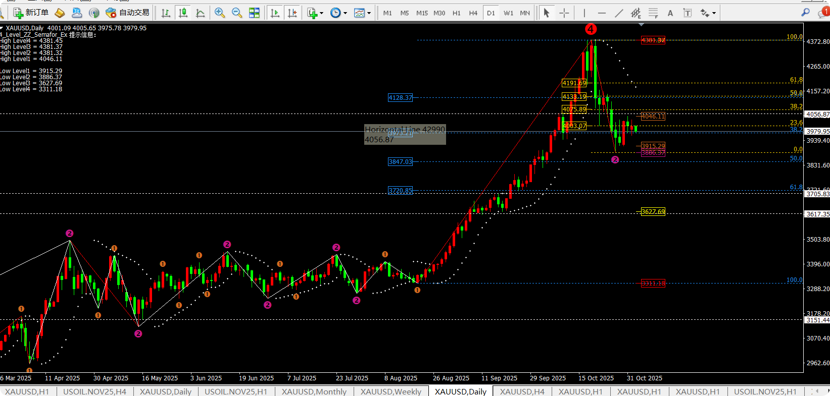Screen dimensions: 830x396
Task: Toggle chart shift from right edge
Action: (292, 13)
